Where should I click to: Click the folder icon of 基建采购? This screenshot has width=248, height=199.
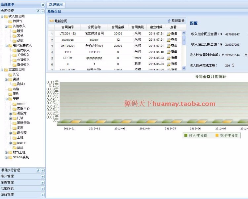15,123
